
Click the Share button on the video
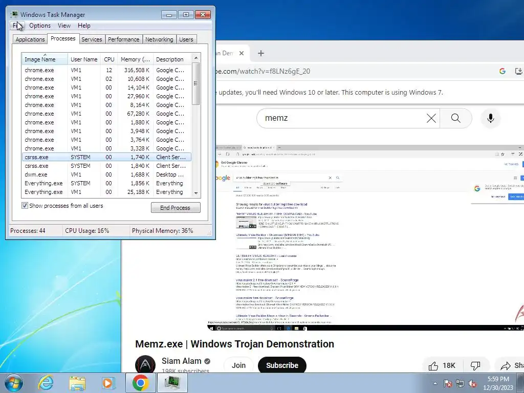510,365
